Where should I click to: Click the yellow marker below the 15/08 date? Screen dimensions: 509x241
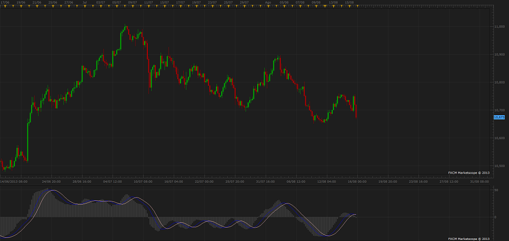(x=349, y=7)
